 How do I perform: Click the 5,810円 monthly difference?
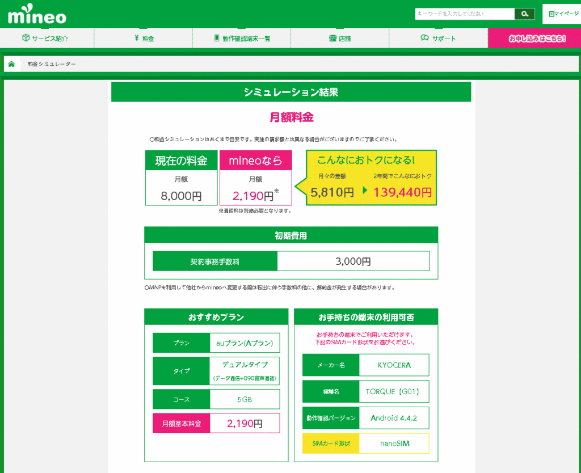(x=332, y=192)
